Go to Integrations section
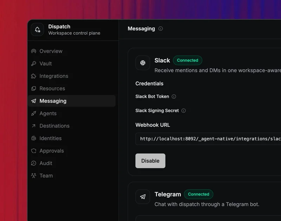This screenshot has width=281, height=221. click(54, 76)
